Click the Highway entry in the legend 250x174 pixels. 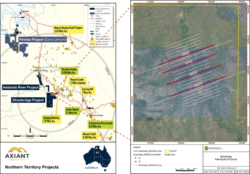97,19
